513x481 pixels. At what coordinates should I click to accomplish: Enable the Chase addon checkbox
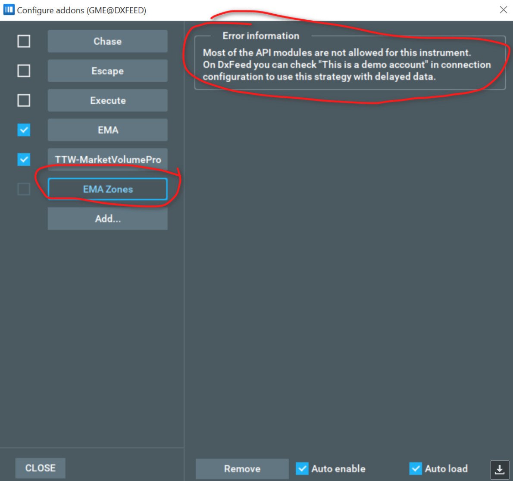(24, 41)
